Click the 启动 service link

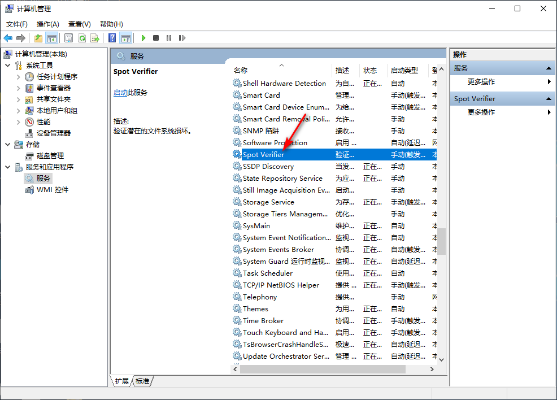[x=120, y=93]
